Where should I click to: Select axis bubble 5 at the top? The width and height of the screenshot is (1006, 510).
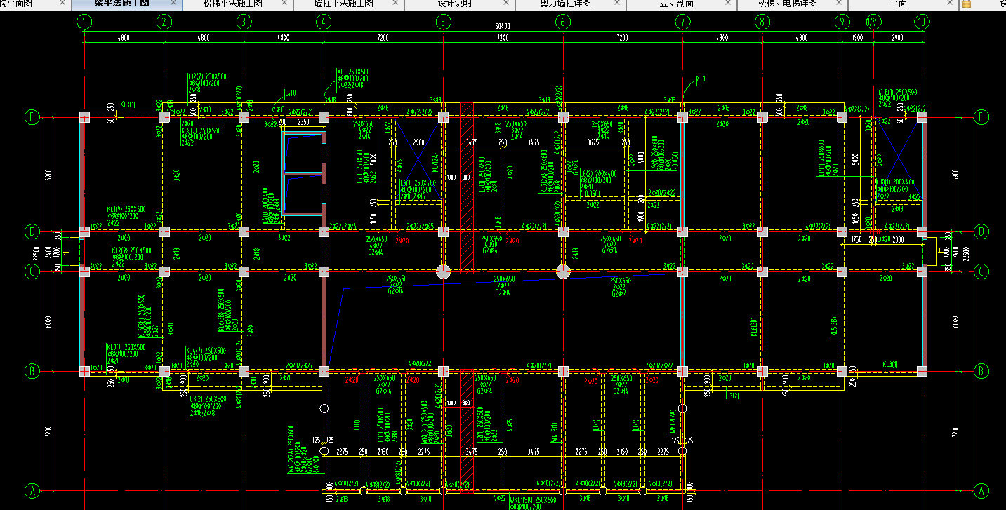pos(443,22)
